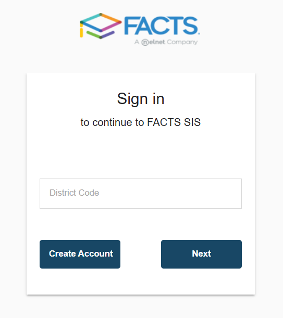Click the 'elnet' text in the tagline

tap(157, 42)
